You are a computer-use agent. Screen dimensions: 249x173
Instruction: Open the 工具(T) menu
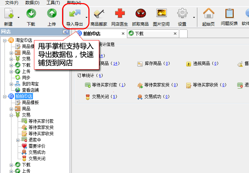click(x=53, y=3)
